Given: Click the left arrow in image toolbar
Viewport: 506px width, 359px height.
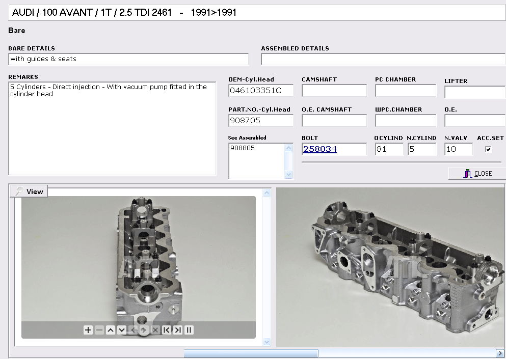Looking at the screenshot, I should pyautogui.click(x=133, y=330).
